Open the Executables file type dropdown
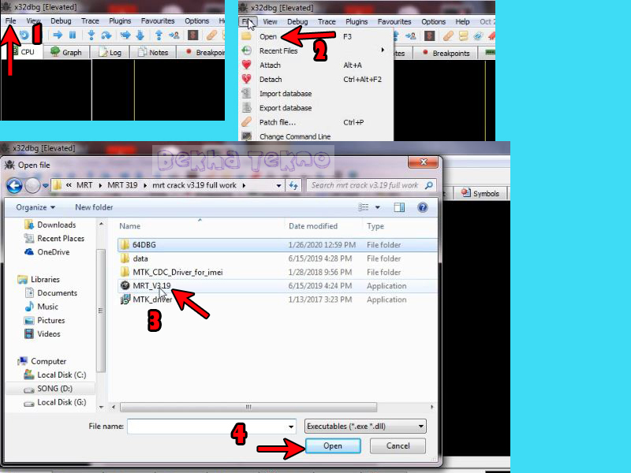The width and height of the screenshot is (631, 473). click(365, 426)
